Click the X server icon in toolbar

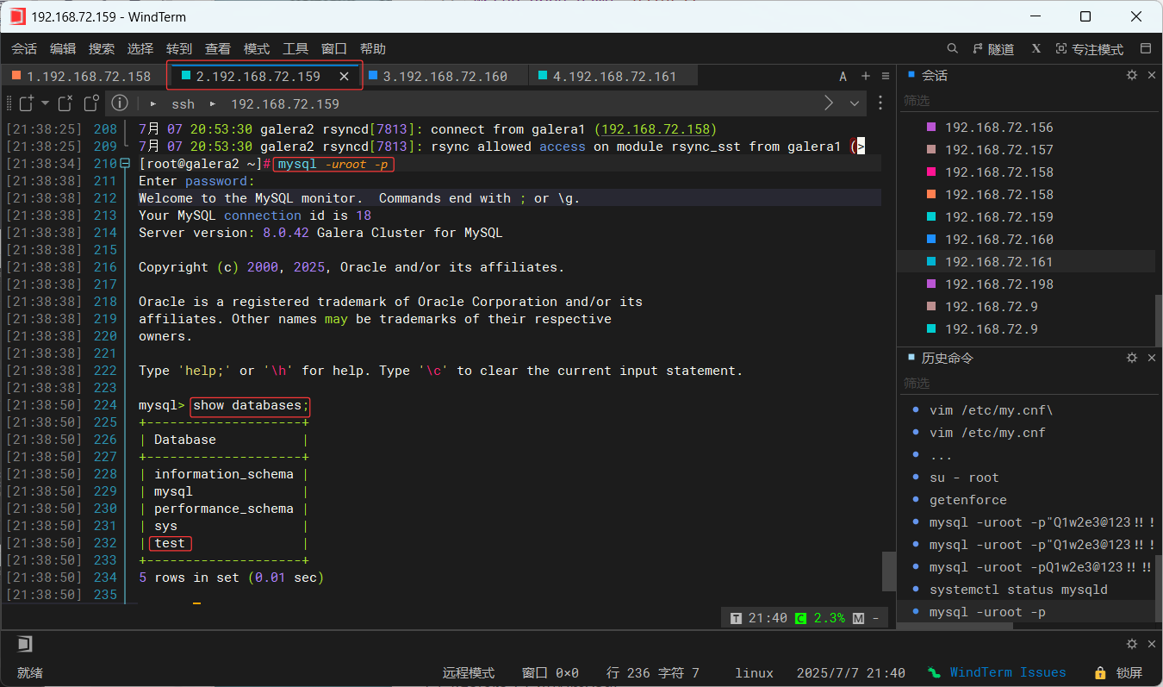tap(1036, 48)
